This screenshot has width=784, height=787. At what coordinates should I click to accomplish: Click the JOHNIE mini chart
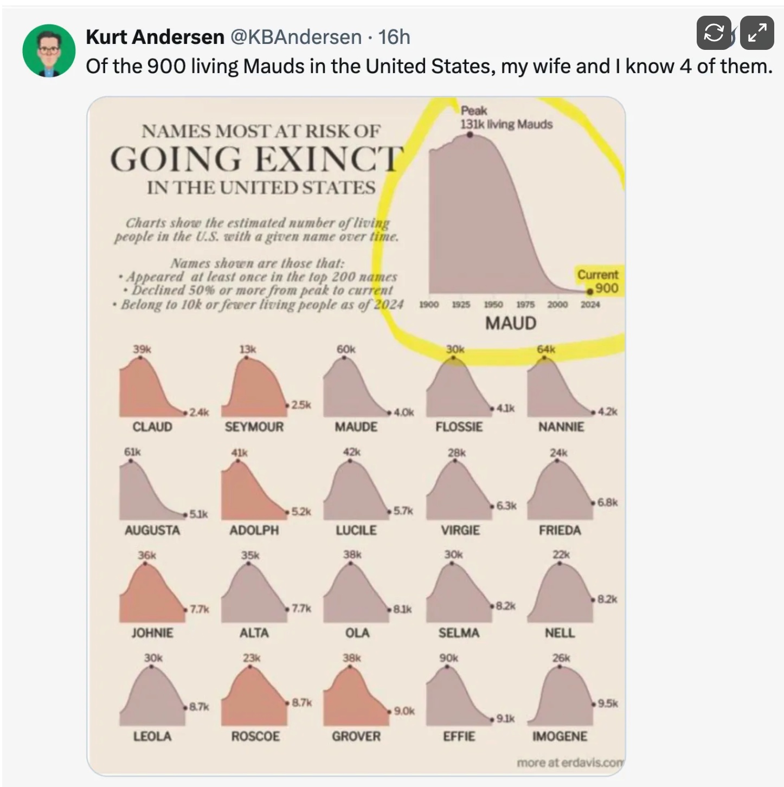(152, 594)
